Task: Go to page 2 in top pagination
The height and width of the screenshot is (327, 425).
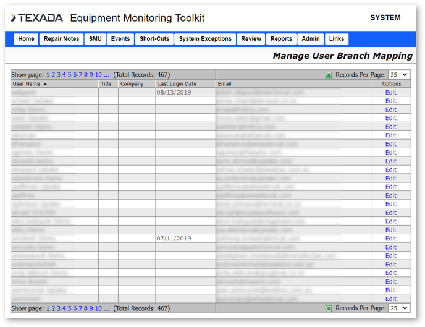Action: click(x=54, y=75)
